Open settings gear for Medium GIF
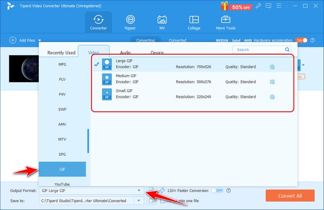 (272, 82)
